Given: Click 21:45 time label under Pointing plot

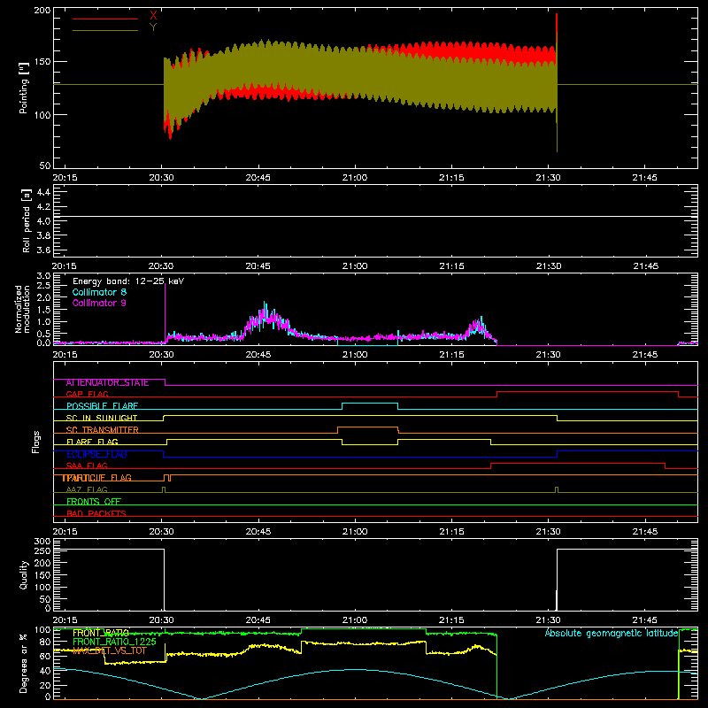Looking at the screenshot, I should coord(645,178).
